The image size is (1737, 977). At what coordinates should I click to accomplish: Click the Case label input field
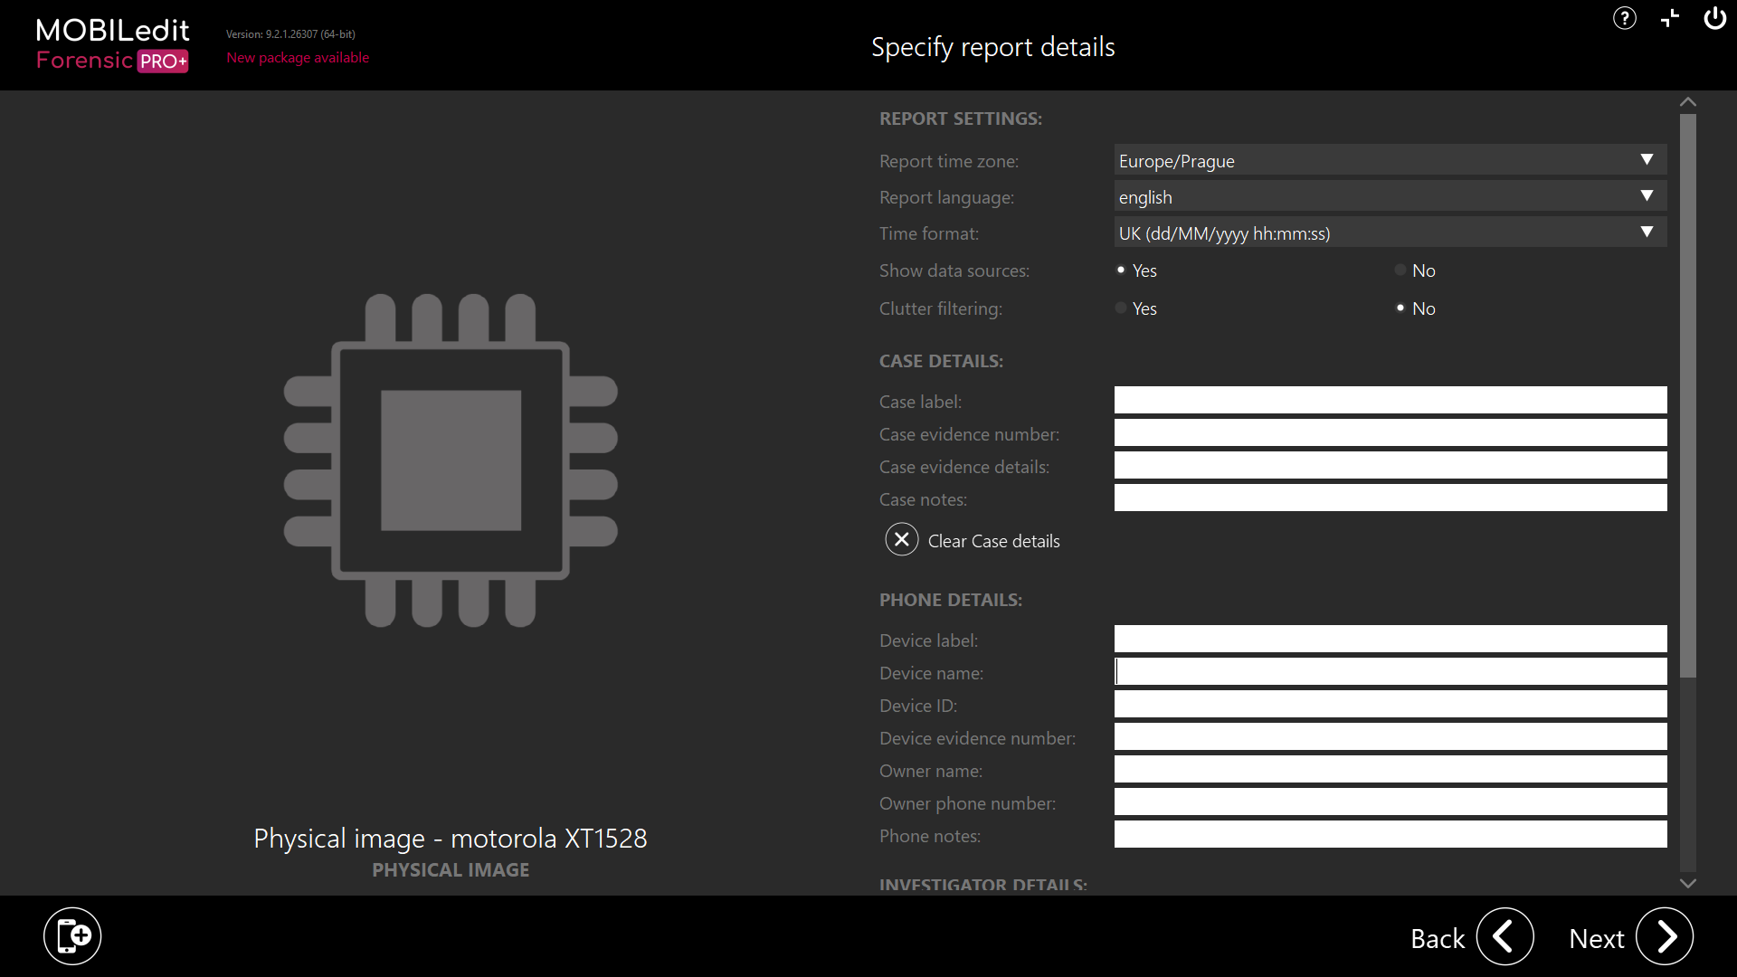point(1390,400)
